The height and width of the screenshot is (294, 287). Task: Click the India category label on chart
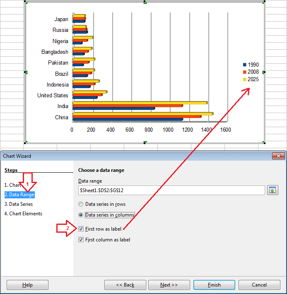[63, 106]
